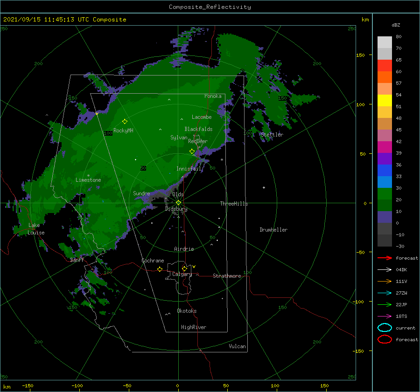Click the yellow 54 dBZ color swatch
Screen dimensions: 420x392
click(385, 101)
